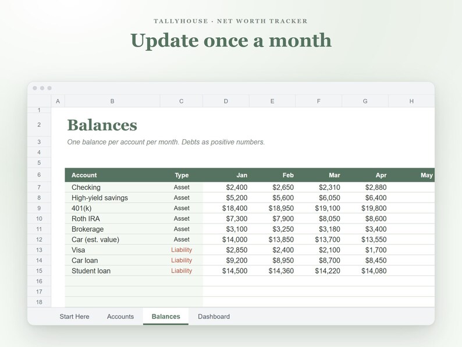Screen dimensions: 462x347
Task: Select row 7 header number
Action: point(39,187)
